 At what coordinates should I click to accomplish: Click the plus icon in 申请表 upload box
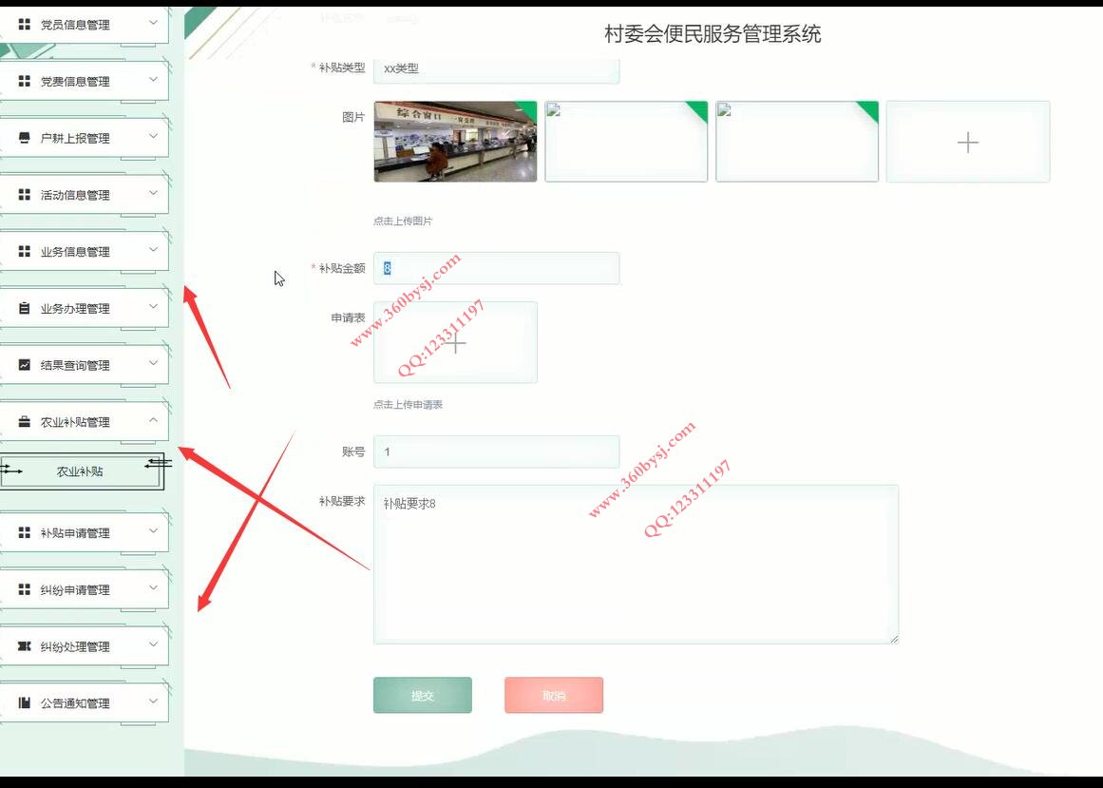(456, 343)
